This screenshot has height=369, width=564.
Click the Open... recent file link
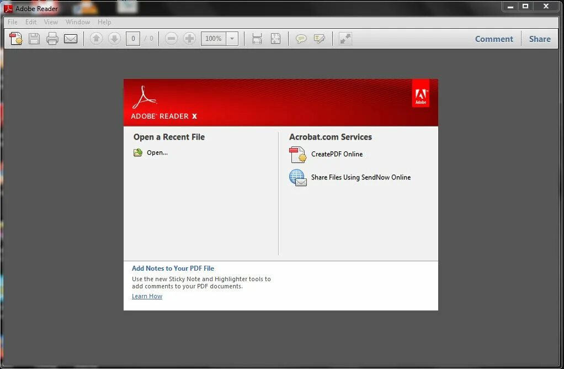pos(157,152)
